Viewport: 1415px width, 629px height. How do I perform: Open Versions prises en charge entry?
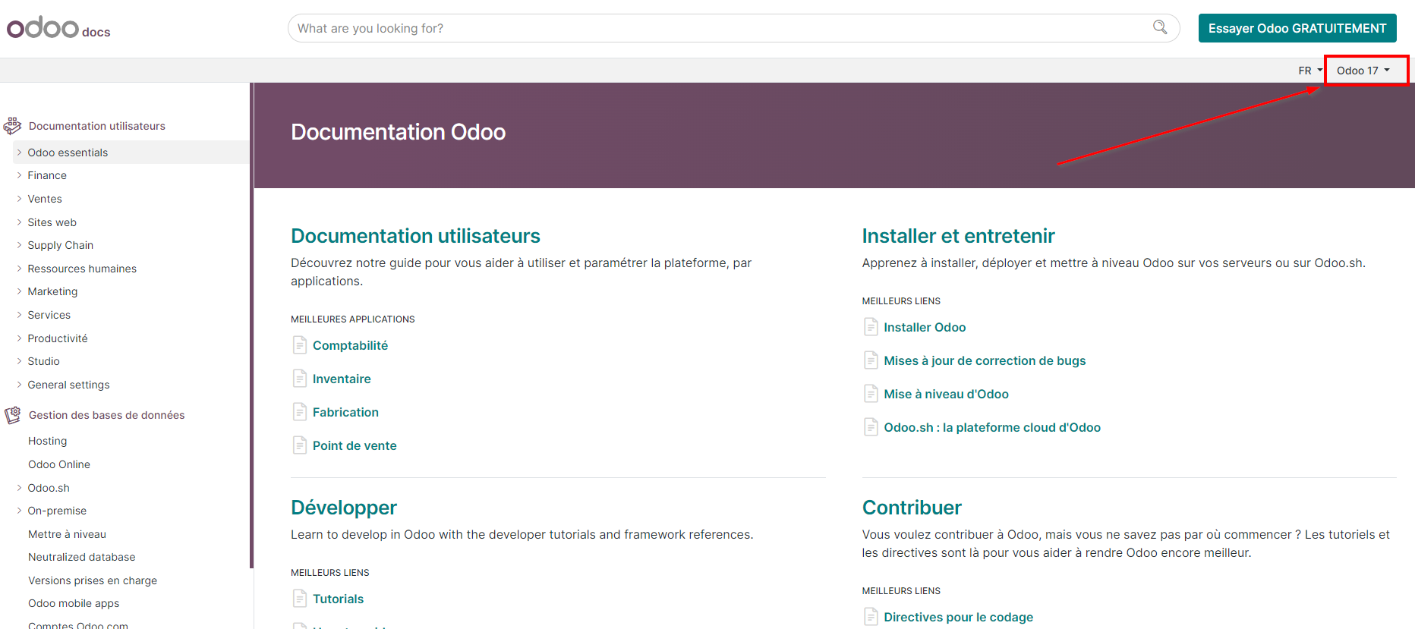pos(93,580)
